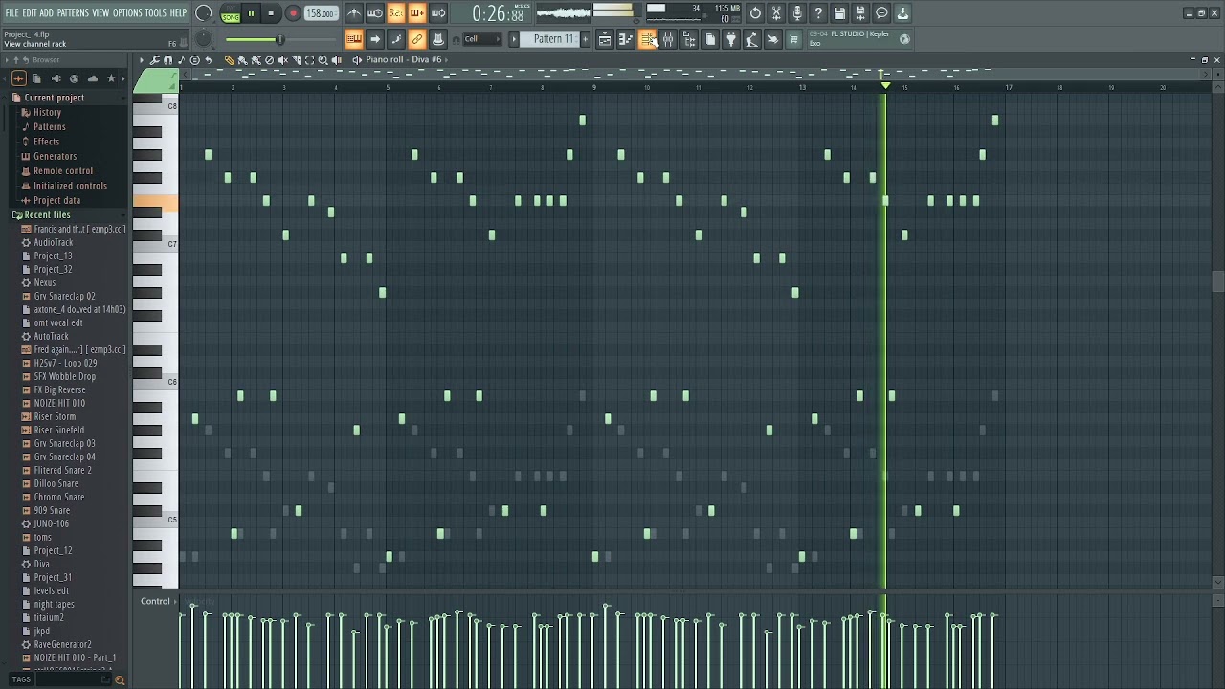
Task: Toggle the Pat/Song mode switch
Action: [x=230, y=13]
